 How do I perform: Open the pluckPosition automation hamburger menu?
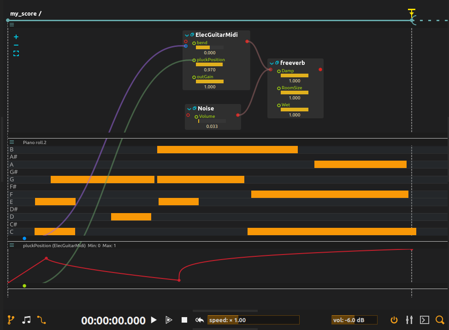coord(12,245)
